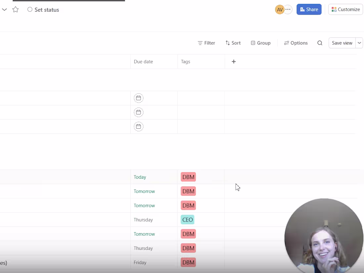This screenshot has width=364, height=273.
Task: Toggle the Set status checkbox
Action: (30, 10)
